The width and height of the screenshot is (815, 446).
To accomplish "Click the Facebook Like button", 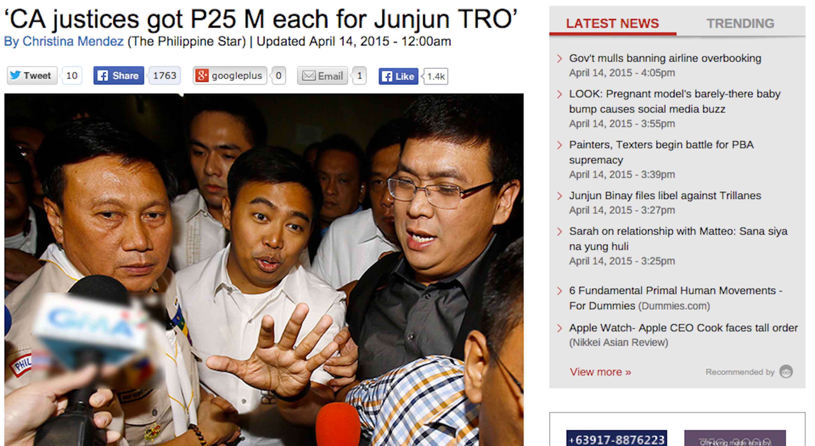I will (398, 76).
